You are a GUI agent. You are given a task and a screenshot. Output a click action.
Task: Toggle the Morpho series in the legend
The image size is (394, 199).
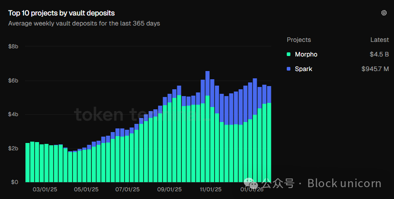click(306, 55)
